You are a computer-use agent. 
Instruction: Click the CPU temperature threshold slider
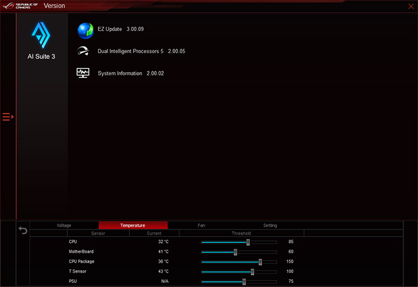pyautogui.click(x=239, y=242)
